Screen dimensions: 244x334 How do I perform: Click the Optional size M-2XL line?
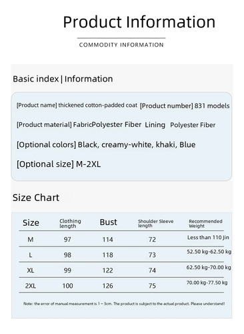click(59, 164)
